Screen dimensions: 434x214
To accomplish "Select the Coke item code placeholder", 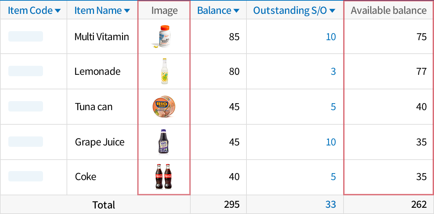I will 26,176.
